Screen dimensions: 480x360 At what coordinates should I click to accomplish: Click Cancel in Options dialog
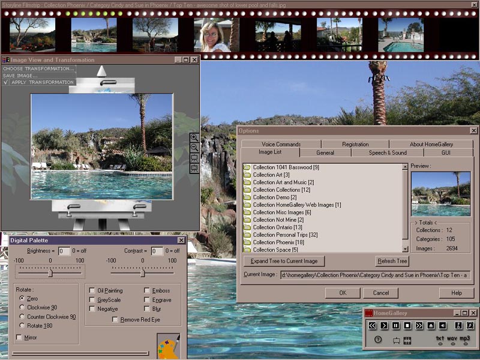point(381,293)
